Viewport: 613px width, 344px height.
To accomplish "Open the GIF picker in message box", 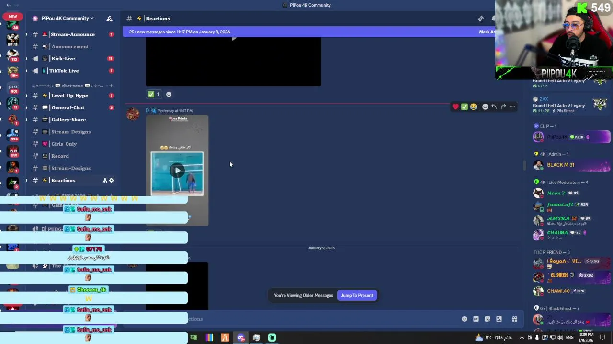I will pyautogui.click(x=476, y=319).
